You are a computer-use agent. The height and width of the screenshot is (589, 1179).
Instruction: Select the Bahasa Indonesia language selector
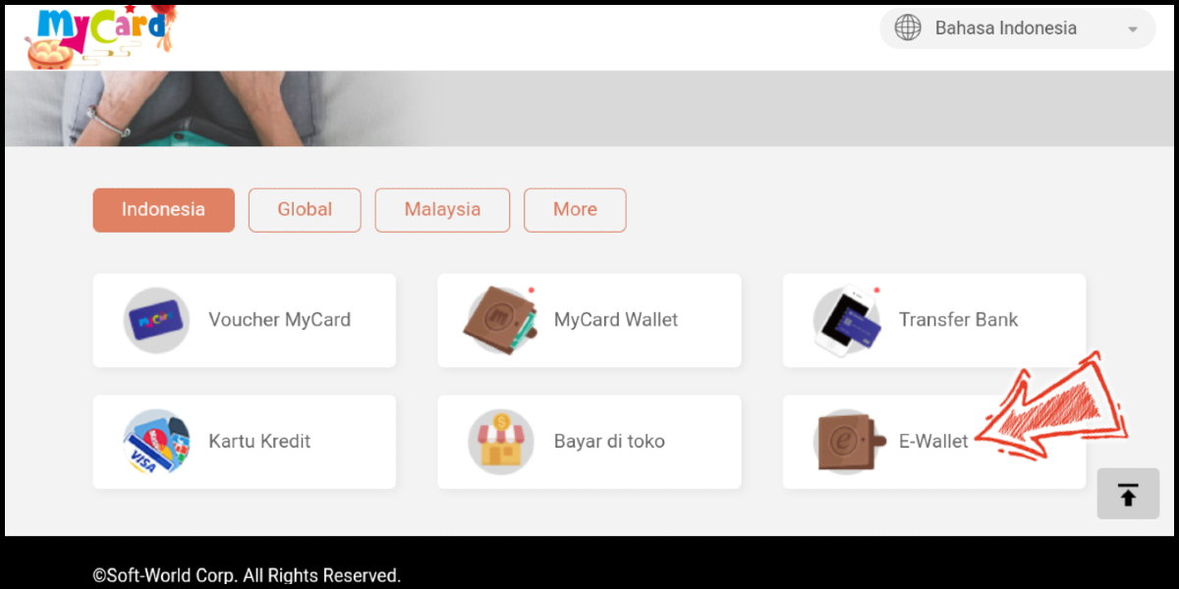coord(1018,28)
